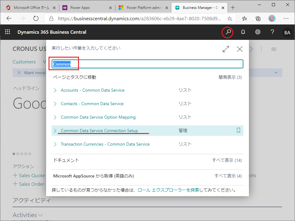
Task: Click the Microsoft AppSource から取得 header
Action: click(93, 176)
